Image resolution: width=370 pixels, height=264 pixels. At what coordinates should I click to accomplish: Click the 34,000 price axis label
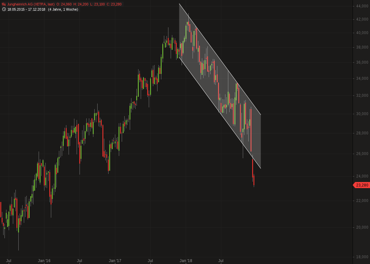click(362, 78)
